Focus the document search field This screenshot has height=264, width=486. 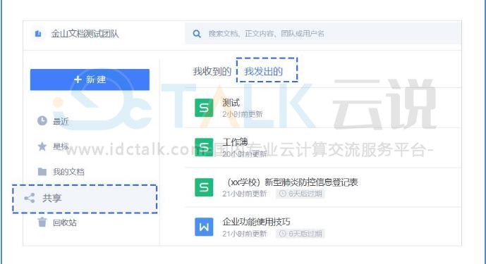(x=323, y=33)
